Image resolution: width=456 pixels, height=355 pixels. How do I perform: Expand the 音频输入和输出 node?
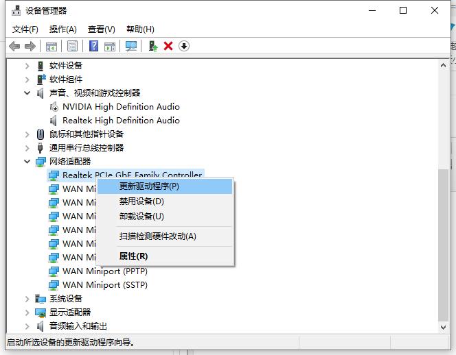[x=27, y=326]
